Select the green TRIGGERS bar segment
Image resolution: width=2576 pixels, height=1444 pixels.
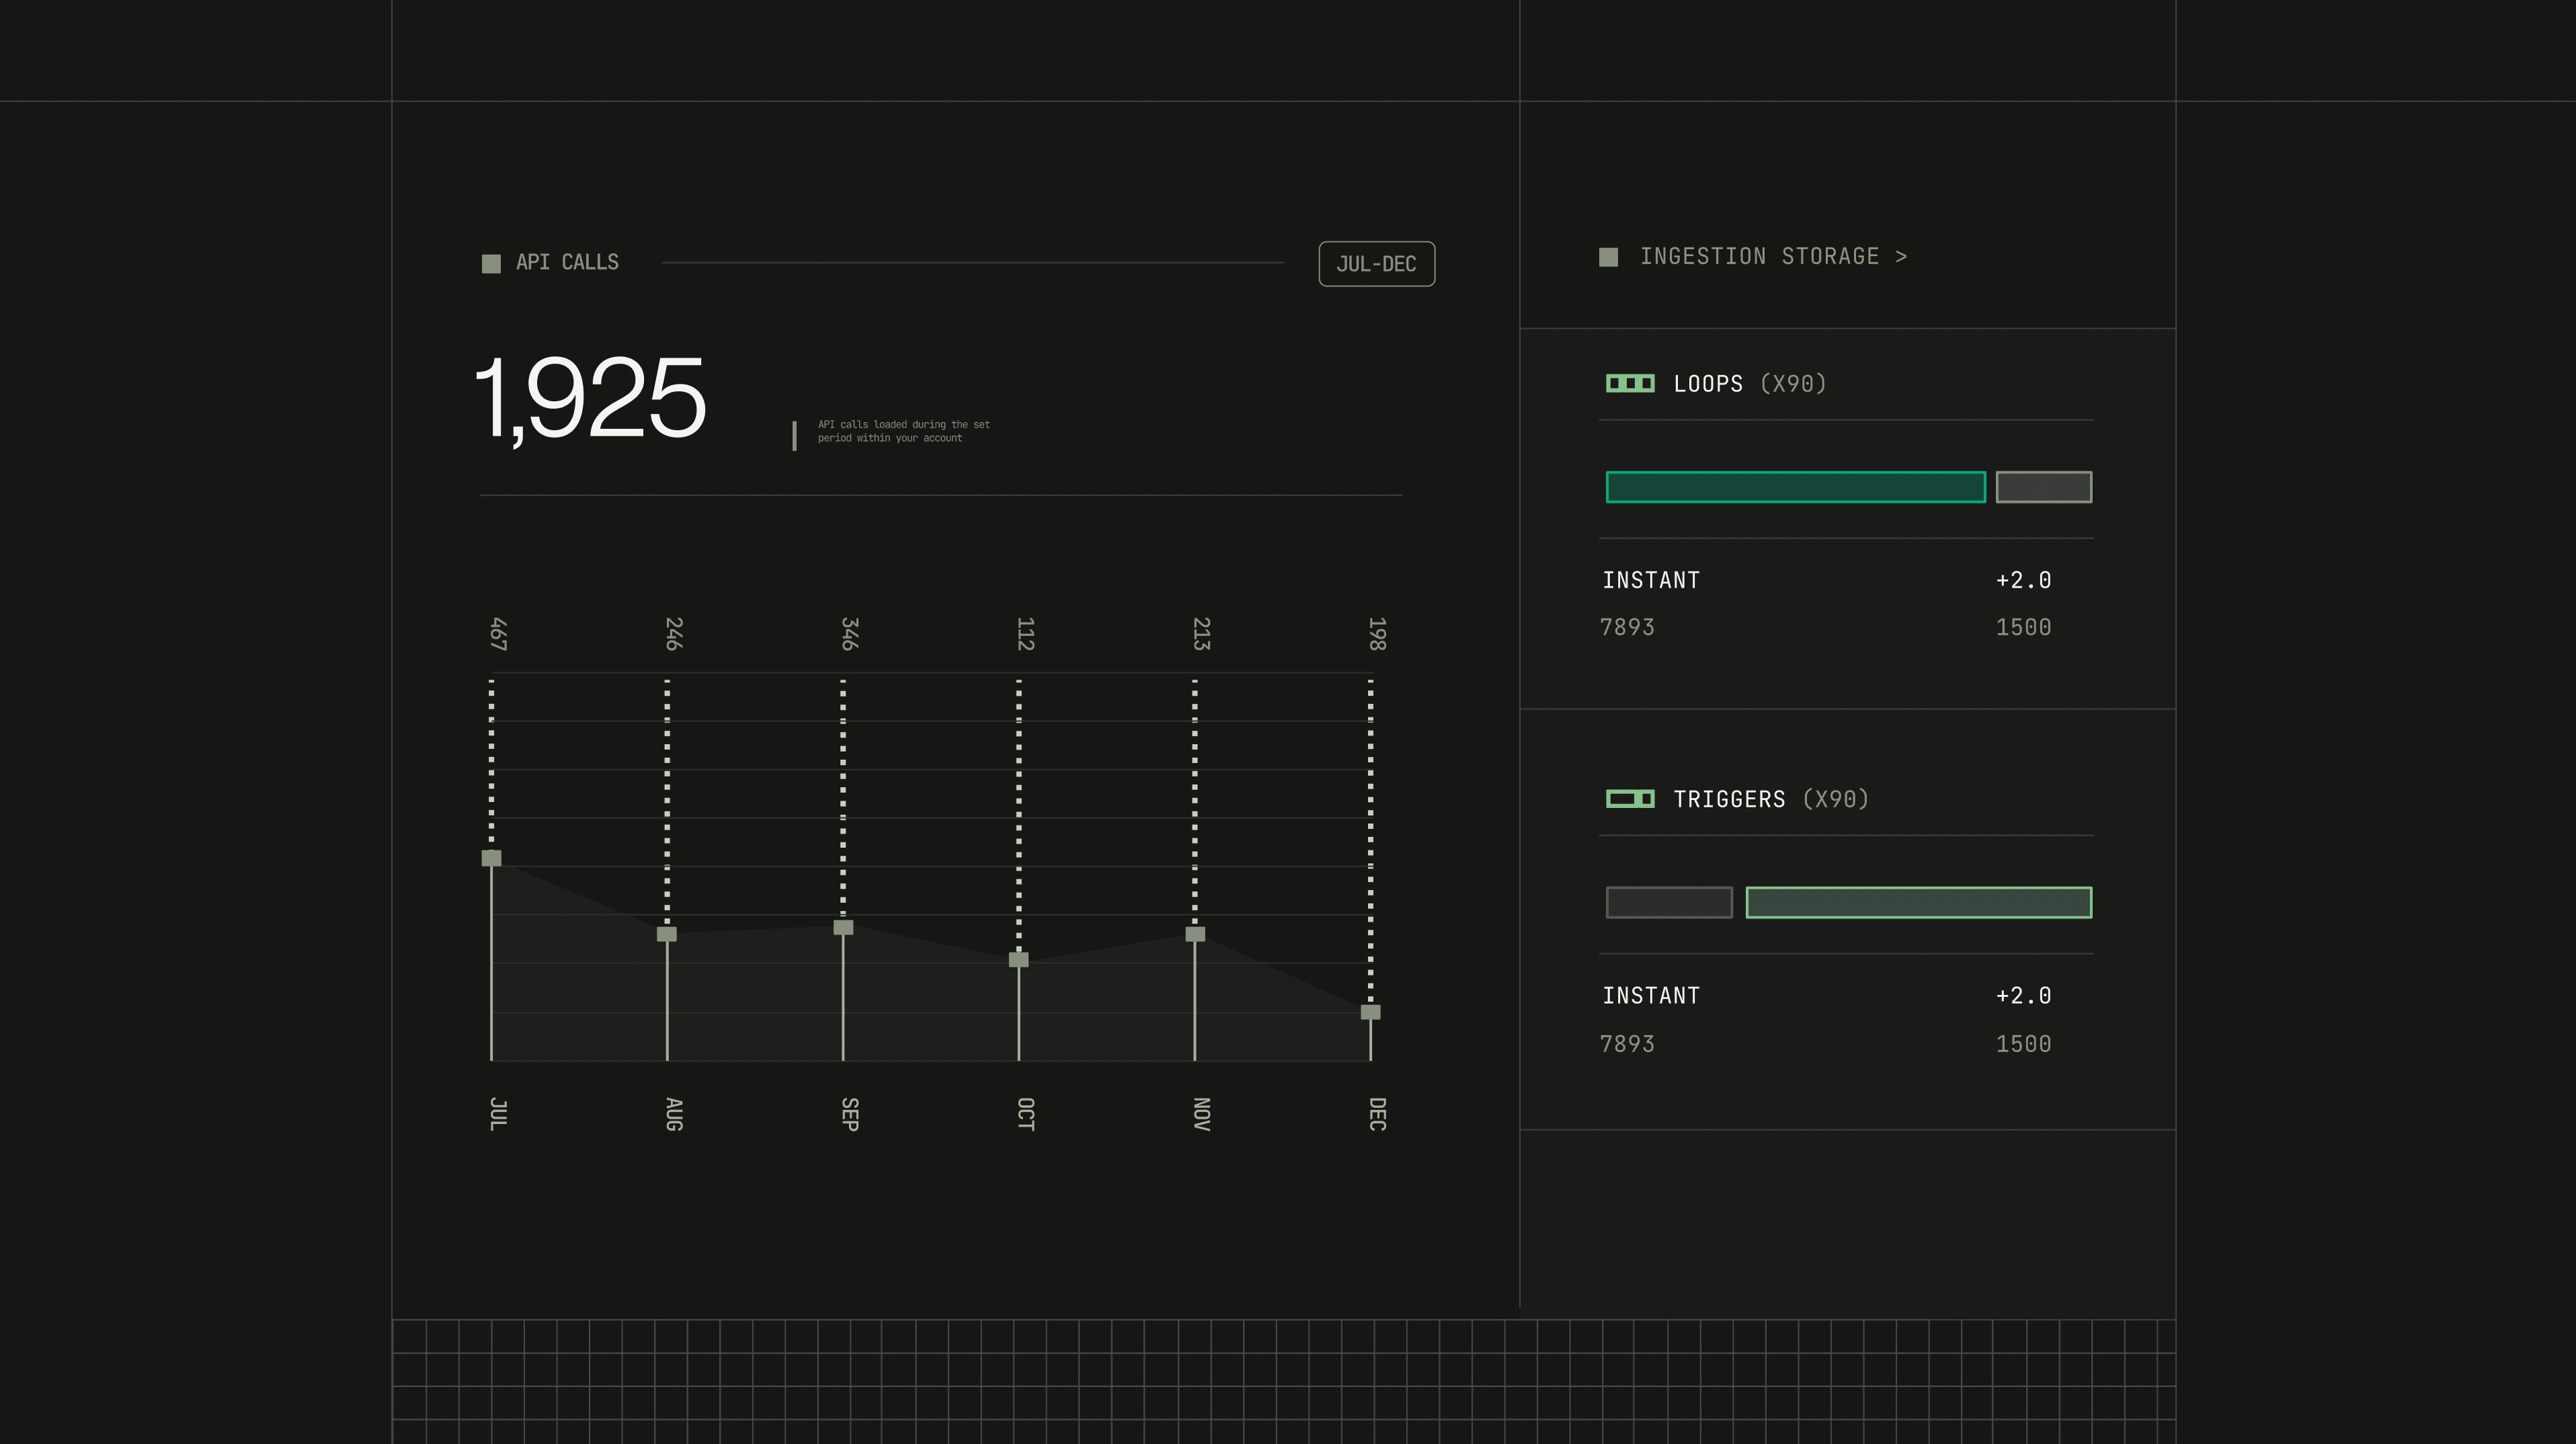coord(1918,902)
